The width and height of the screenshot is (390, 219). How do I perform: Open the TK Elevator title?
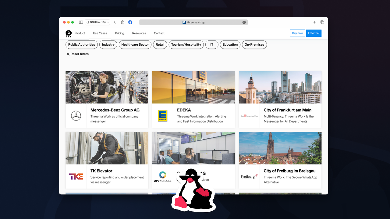(101, 171)
